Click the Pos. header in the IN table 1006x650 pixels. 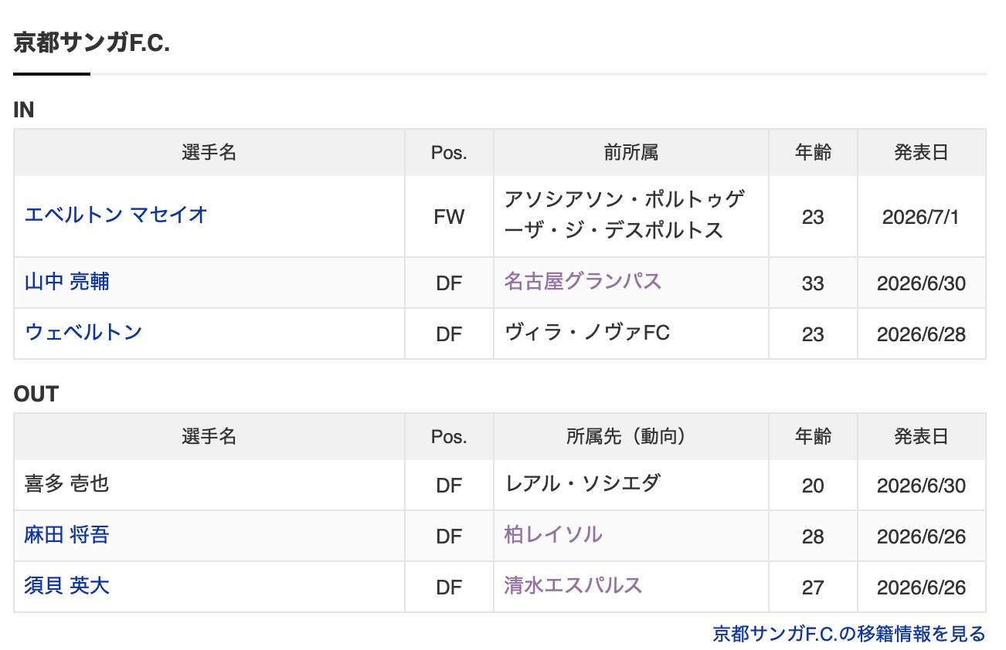(x=449, y=153)
